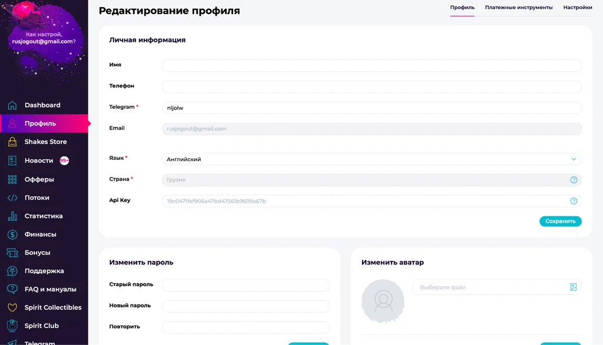Open the Платежные инструменты tab
Image resolution: width=603 pixels, height=345 pixels.
pyautogui.click(x=518, y=7)
